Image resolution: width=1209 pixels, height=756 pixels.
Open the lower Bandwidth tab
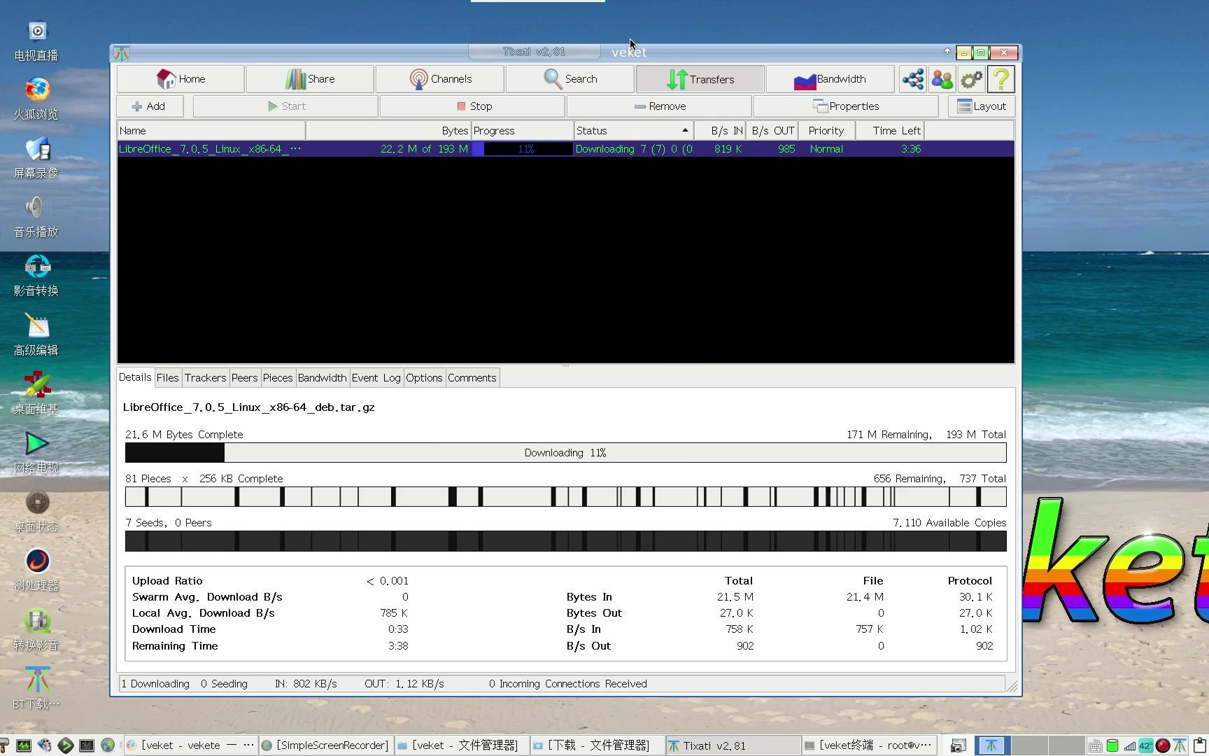click(x=322, y=378)
